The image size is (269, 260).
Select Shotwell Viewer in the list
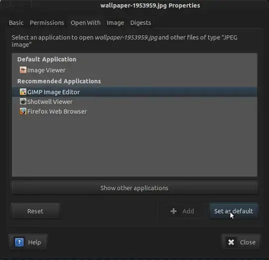point(134,102)
